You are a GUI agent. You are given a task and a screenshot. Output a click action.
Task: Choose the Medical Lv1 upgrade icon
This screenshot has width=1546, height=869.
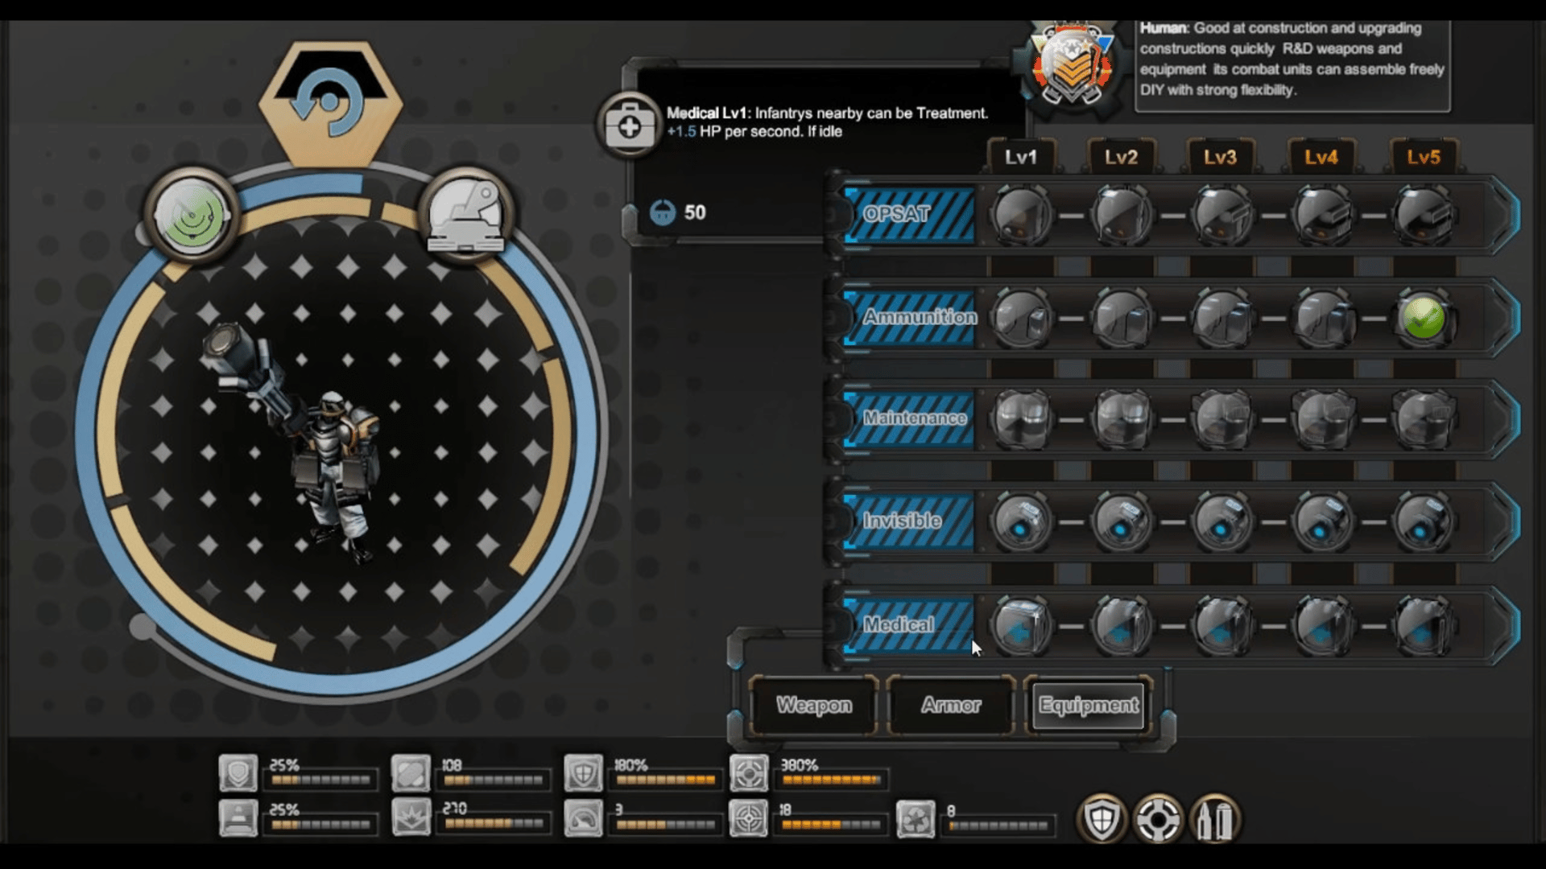tap(1020, 626)
